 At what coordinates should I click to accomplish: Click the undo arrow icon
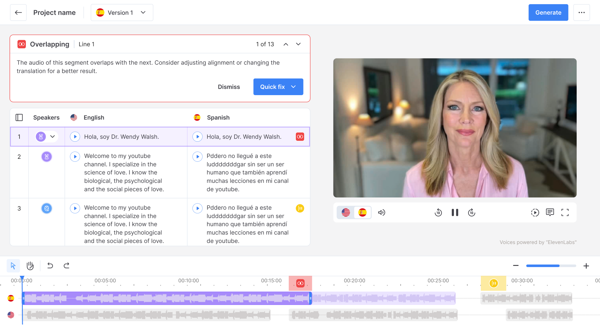tap(50, 266)
